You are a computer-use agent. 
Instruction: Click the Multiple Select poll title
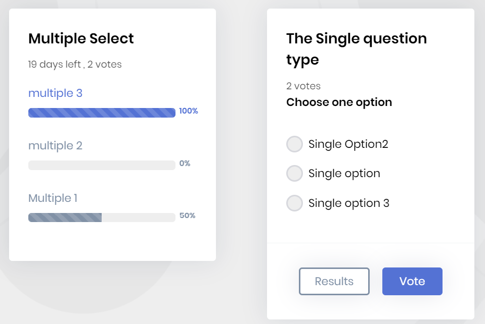[81, 38]
